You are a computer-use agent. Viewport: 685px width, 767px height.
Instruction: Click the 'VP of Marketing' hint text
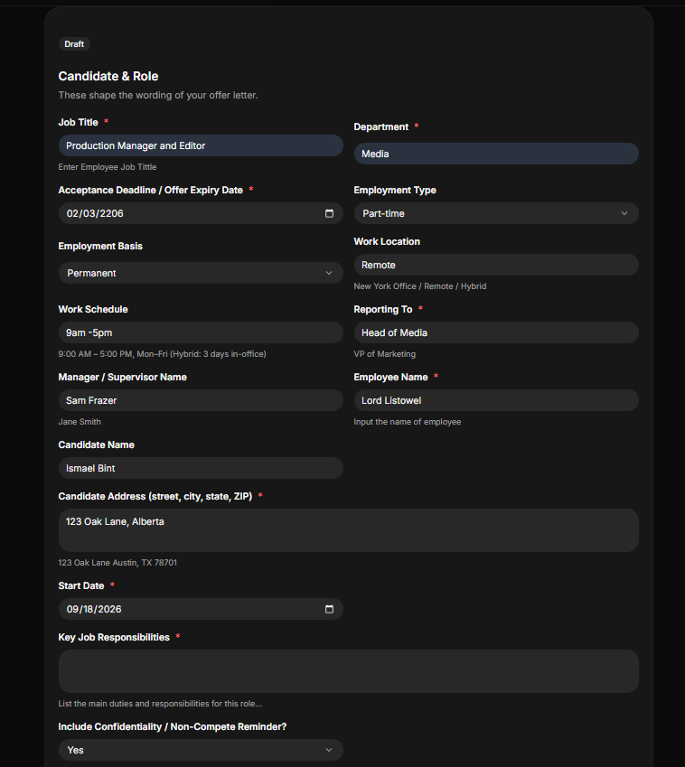(x=385, y=353)
